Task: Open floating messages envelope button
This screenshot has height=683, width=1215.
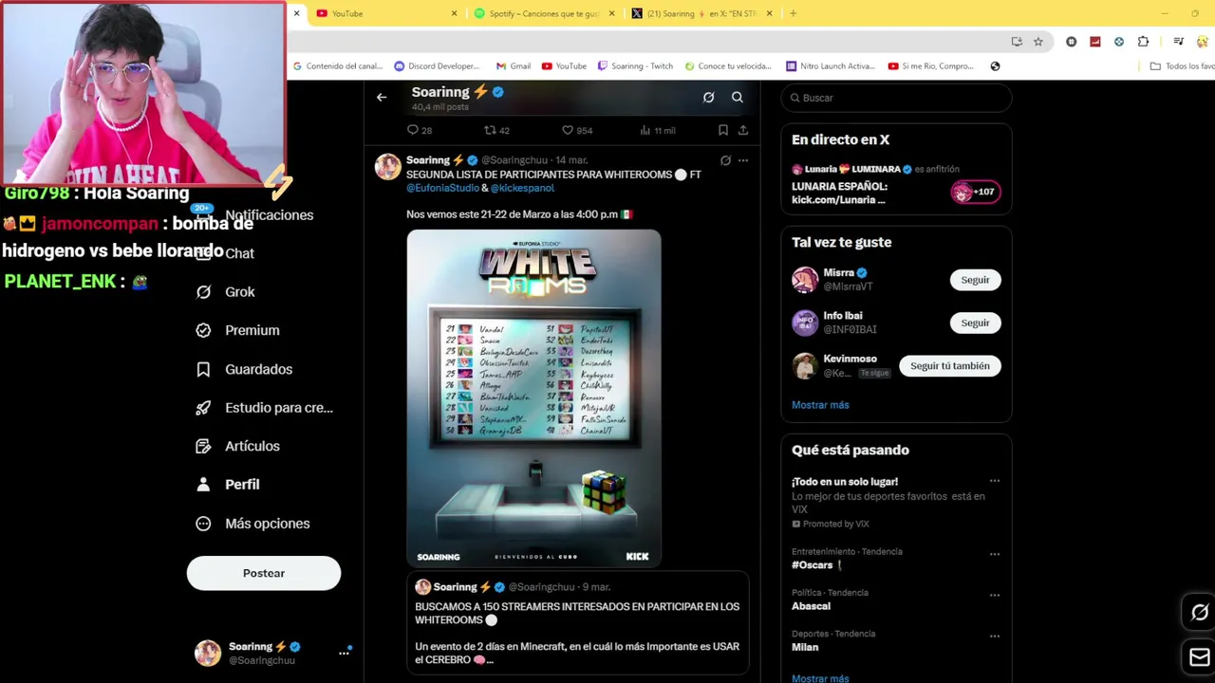Action: coord(1200,657)
